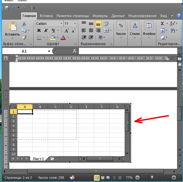Click the Cut scissors icon

click(x=24, y=24)
